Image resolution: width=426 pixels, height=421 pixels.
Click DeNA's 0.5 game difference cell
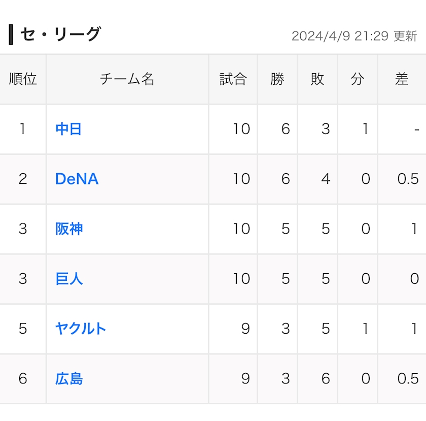[x=408, y=179]
